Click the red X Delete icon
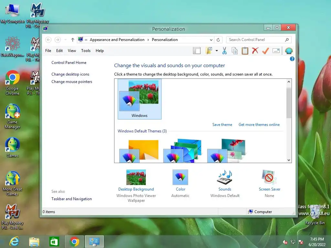331x248 pixels. (255, 51)
